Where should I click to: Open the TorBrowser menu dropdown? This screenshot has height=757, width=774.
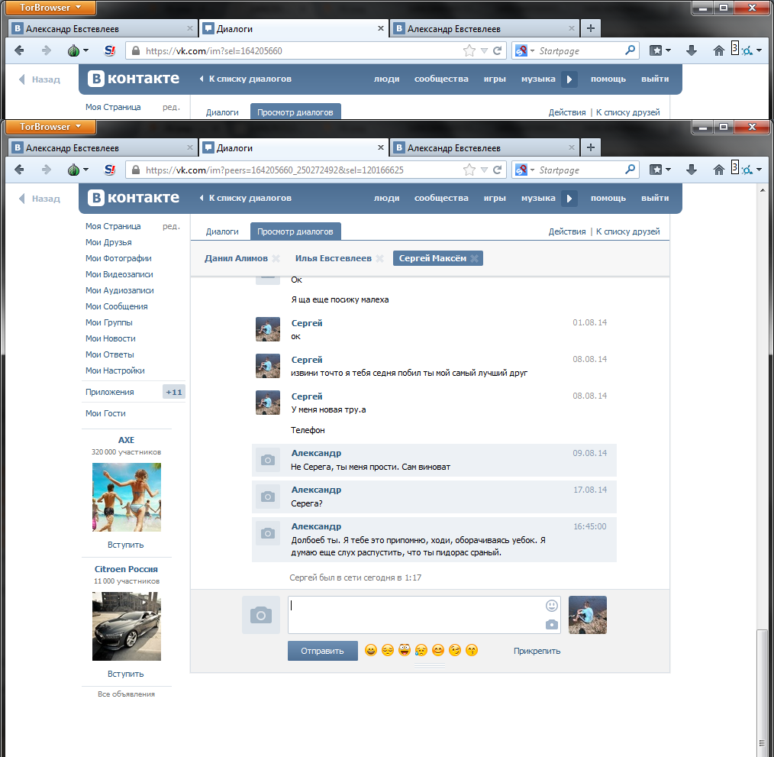pos(50,127)
